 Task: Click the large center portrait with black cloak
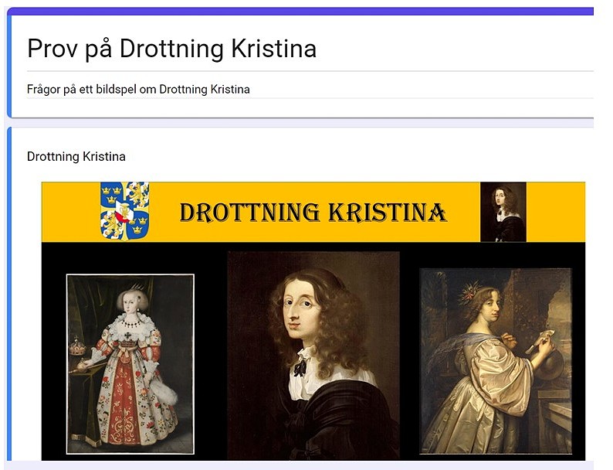tap(313, 356)
